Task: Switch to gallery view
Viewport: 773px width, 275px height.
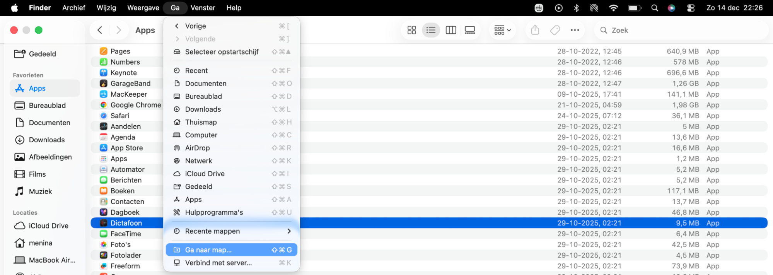Action: [x=470, y=30]
